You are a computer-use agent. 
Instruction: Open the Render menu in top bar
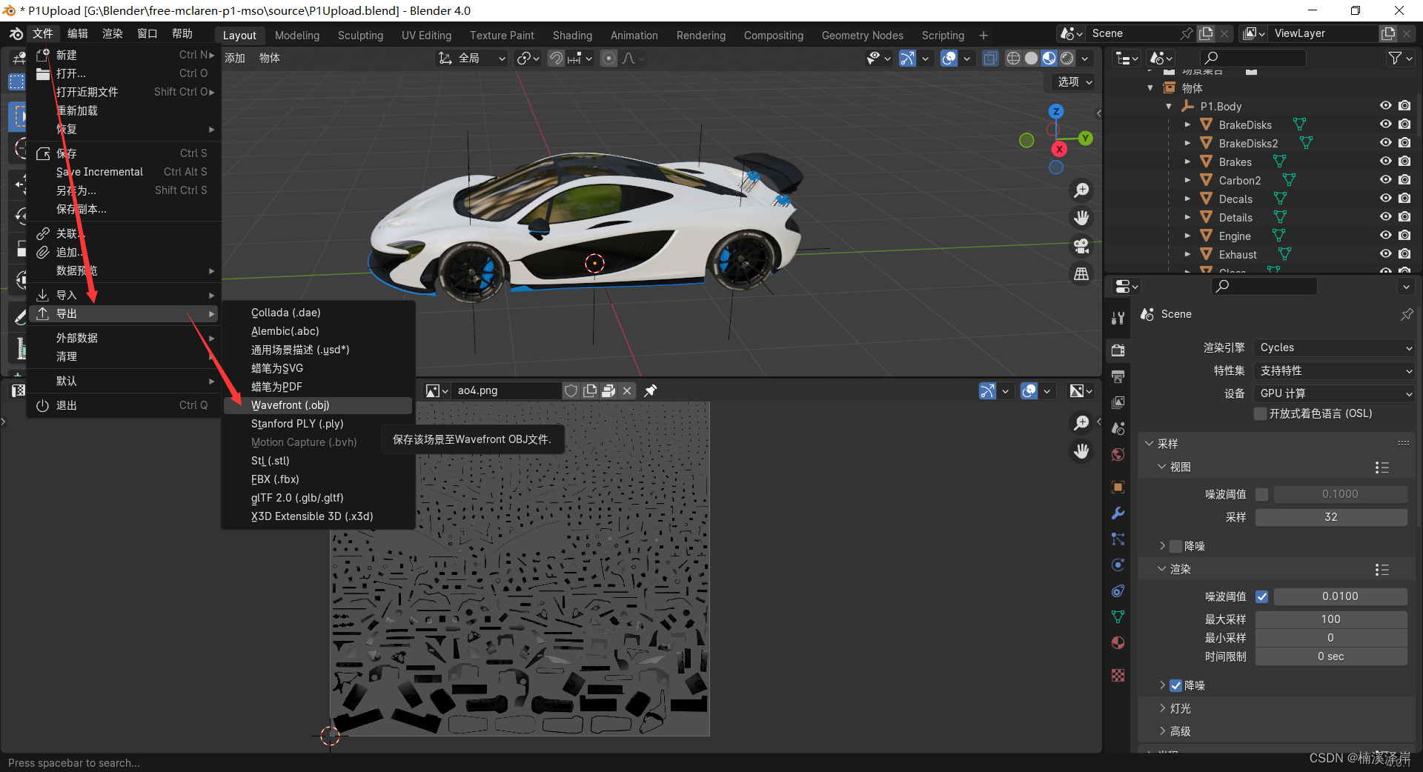(x=112, y=34)
